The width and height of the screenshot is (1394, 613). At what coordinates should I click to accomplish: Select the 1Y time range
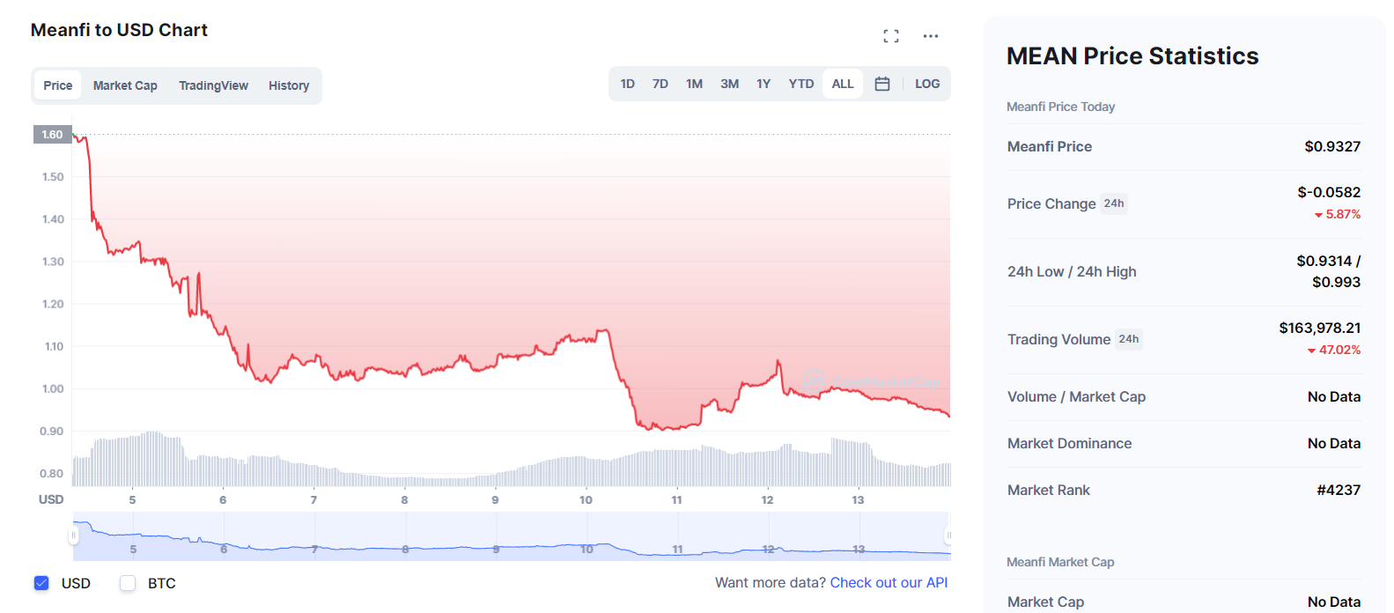763,84
